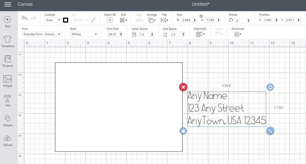Open the Templates panel

(x=7, y=42)
